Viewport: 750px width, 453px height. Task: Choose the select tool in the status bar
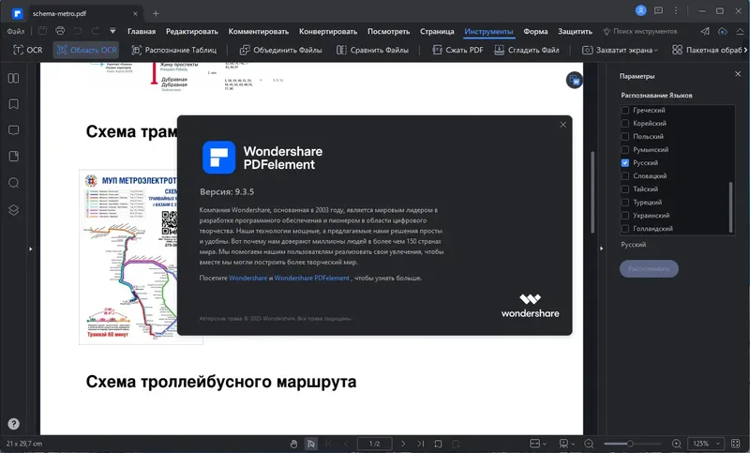click(x=311, y=444)
